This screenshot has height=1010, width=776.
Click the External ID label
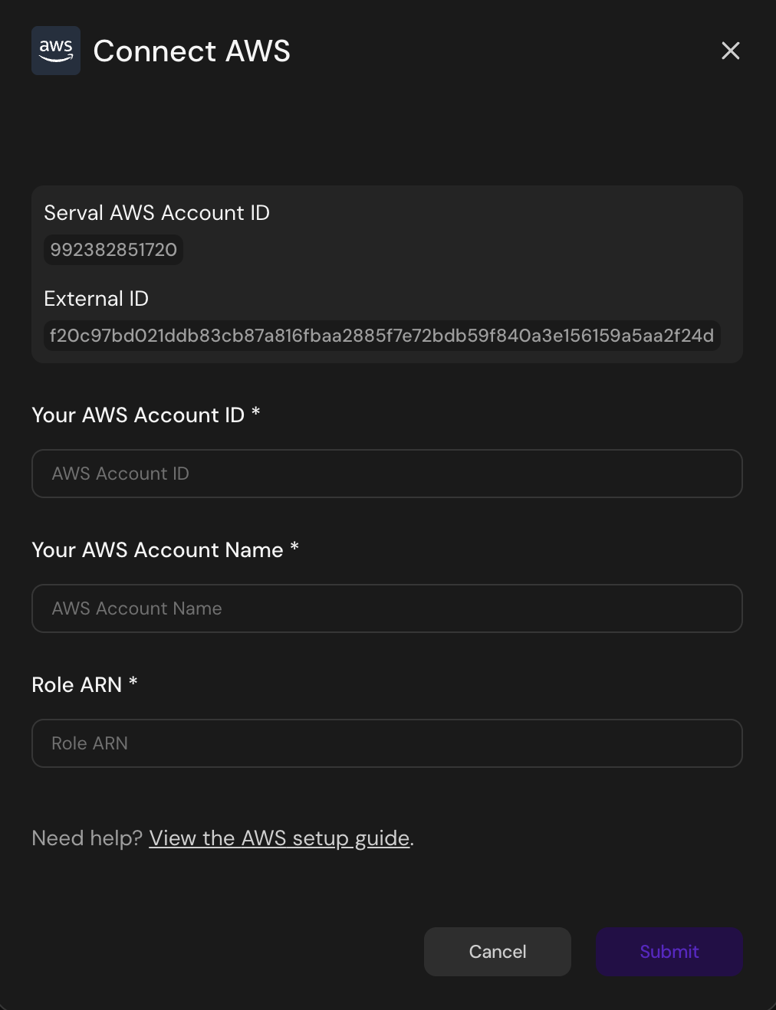point(96,298)
